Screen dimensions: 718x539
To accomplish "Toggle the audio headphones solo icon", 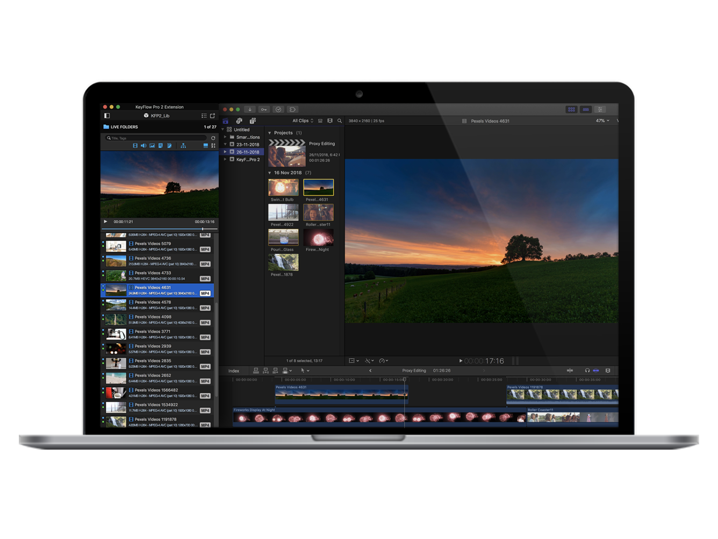I will click(x=587, y=371).
